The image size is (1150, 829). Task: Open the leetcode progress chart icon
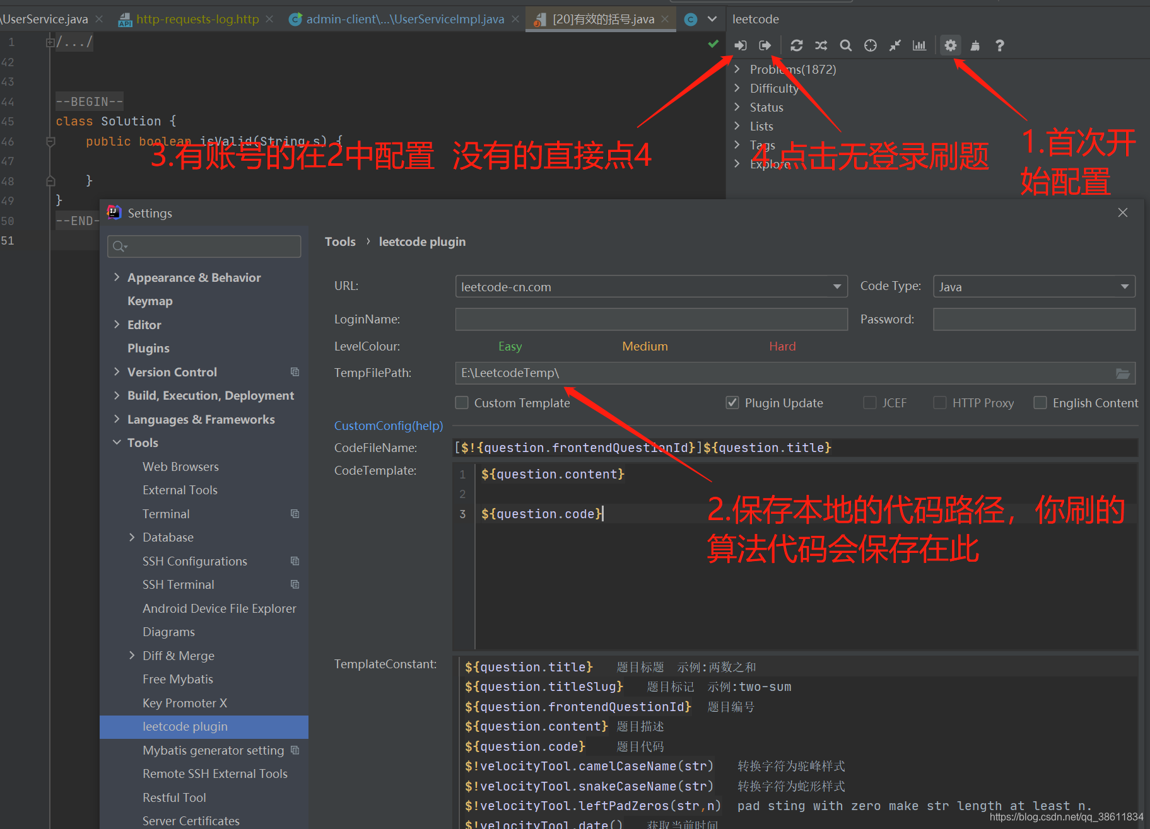pyautogui.click(x=920, y=45)
